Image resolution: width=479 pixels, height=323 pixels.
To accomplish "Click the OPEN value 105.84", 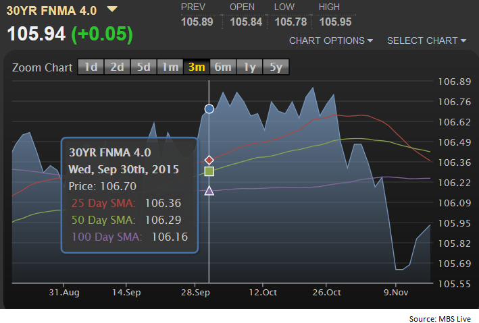I will pos(246,22).
